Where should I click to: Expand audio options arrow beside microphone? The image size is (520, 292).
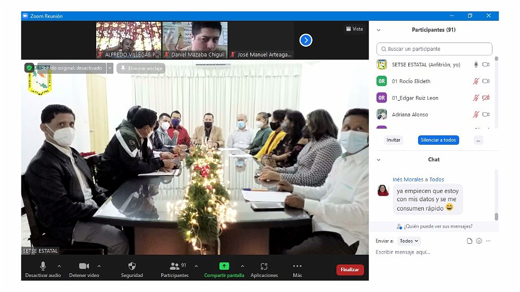tap(59, 266)
